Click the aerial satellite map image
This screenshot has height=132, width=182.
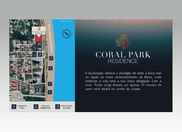click(x=28, y=60)
